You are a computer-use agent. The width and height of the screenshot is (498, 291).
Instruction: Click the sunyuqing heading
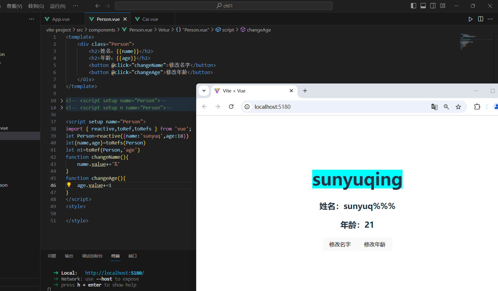357,179
